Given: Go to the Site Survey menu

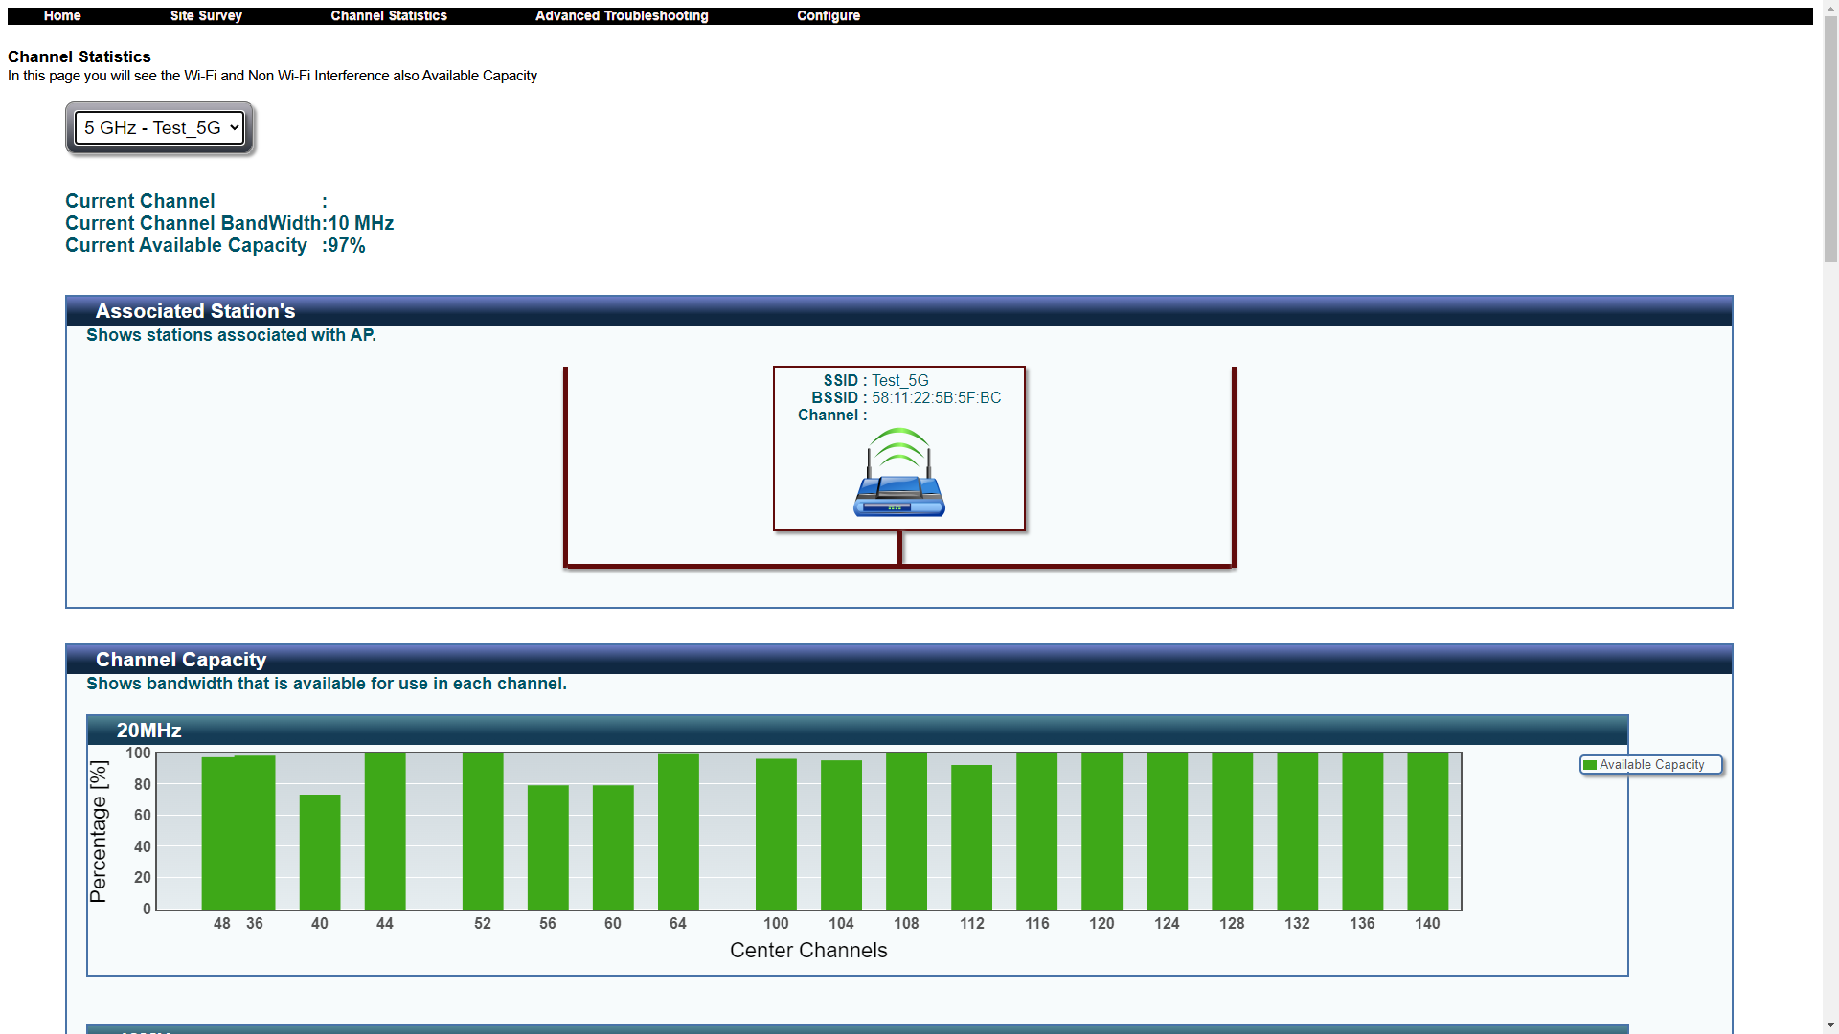Looking at the screenshot, I should click(x=206, y=16).
